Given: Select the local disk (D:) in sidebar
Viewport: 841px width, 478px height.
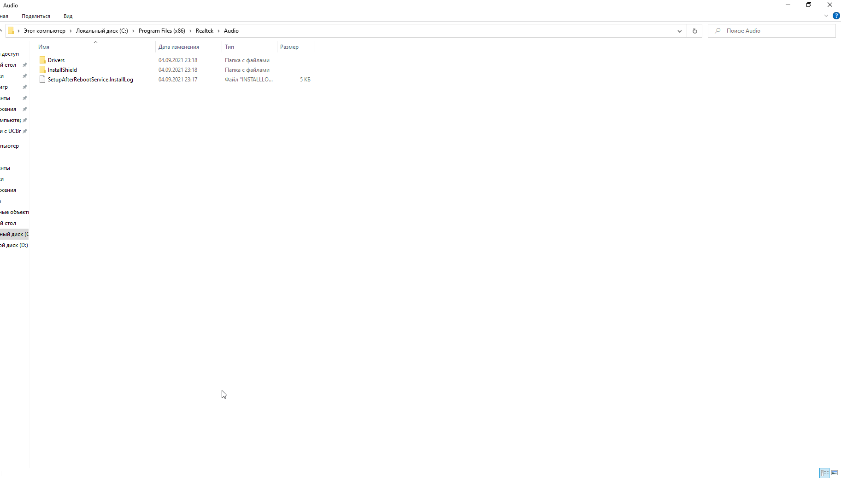Looking at the screenshot, I should (x=14, y=245).
